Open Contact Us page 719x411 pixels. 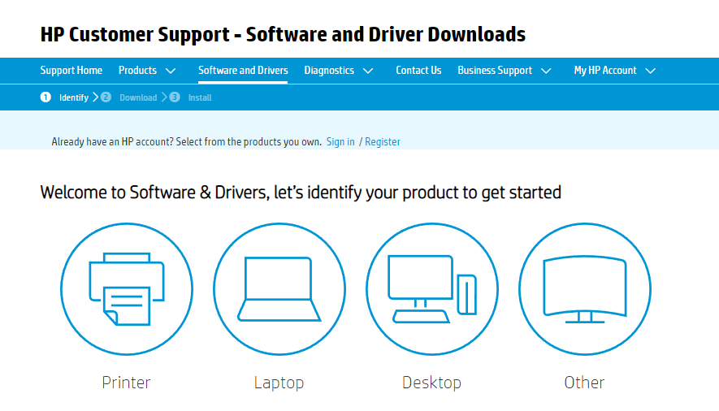418,70
